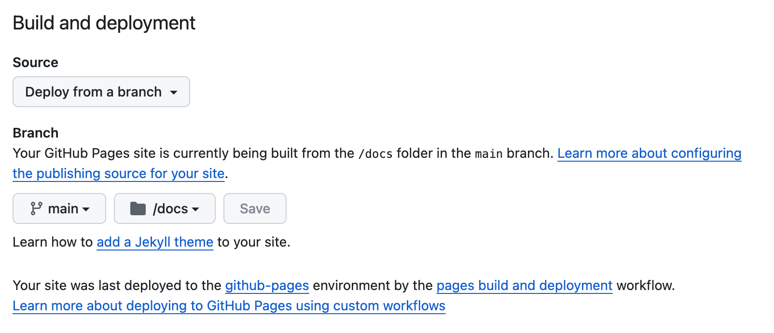The image size is (774, 333).
Task: Open the custom workflows learn more link
Action: [229, 305]
